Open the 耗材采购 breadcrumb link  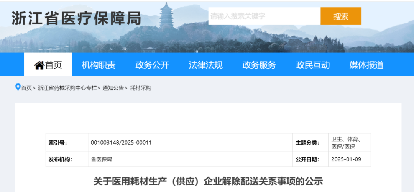(140, 88)
